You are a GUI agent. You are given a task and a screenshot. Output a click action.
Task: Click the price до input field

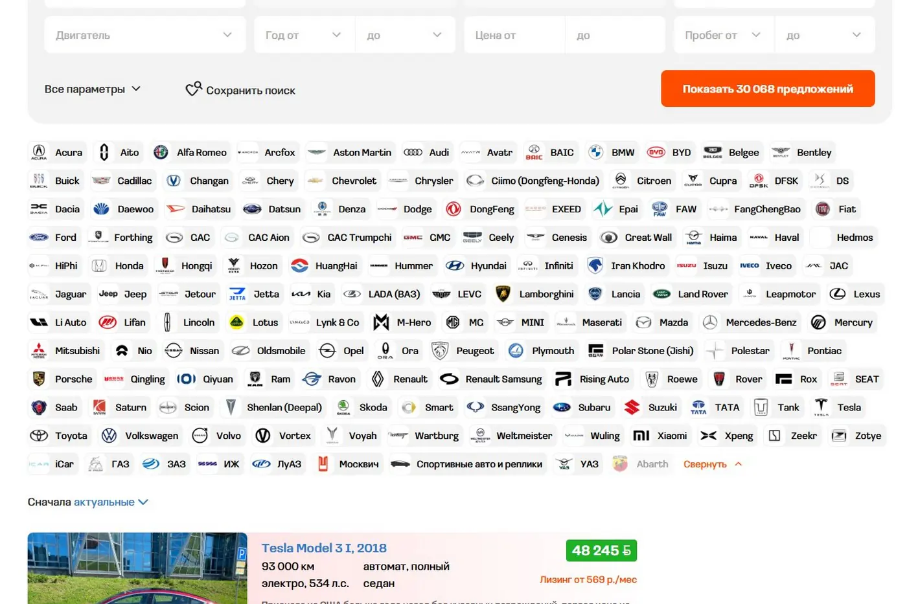(615, 35)
